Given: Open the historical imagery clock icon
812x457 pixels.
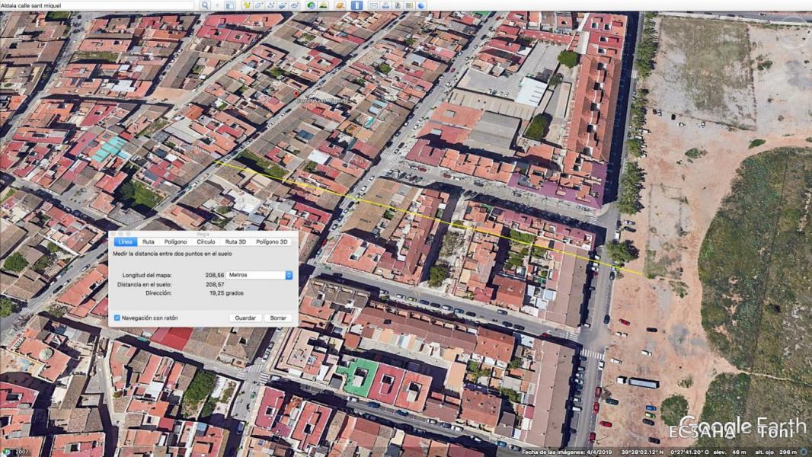Looking at the screenshot, I should (x=312, y=5).
